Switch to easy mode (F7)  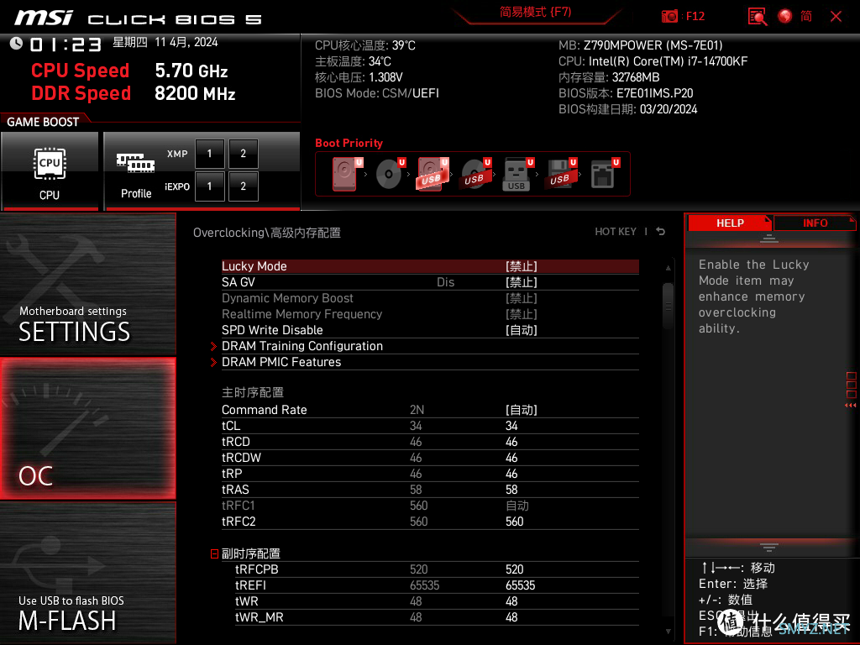[535, 12]
